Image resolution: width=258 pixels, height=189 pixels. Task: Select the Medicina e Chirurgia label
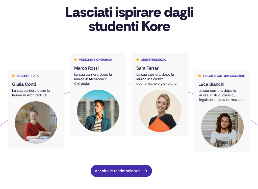tap(95, 60)
